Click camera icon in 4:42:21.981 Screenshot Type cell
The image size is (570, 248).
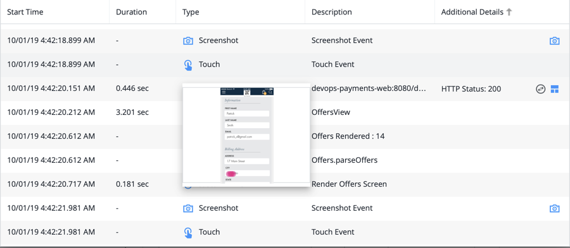188,208
